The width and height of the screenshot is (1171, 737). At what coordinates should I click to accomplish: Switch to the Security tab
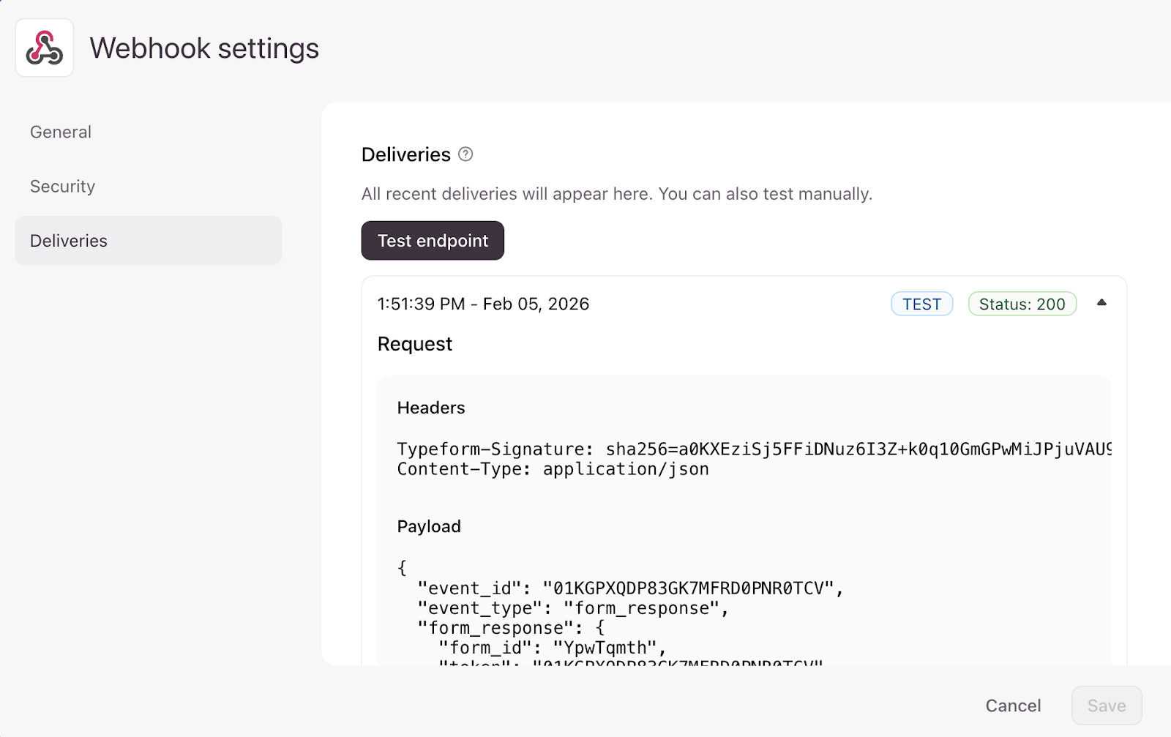coord(63,187)
